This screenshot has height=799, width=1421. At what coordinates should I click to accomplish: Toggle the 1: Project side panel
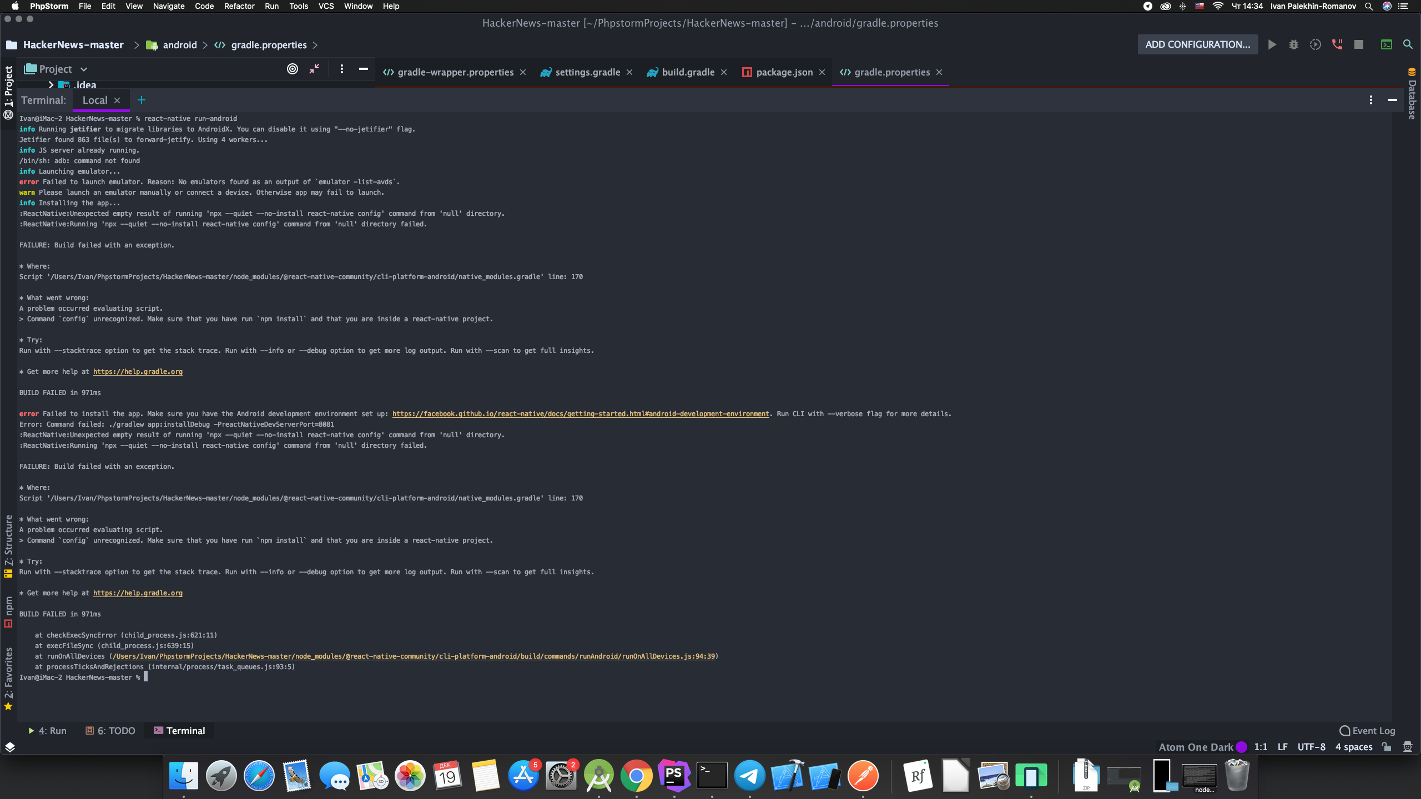[8, 92]
